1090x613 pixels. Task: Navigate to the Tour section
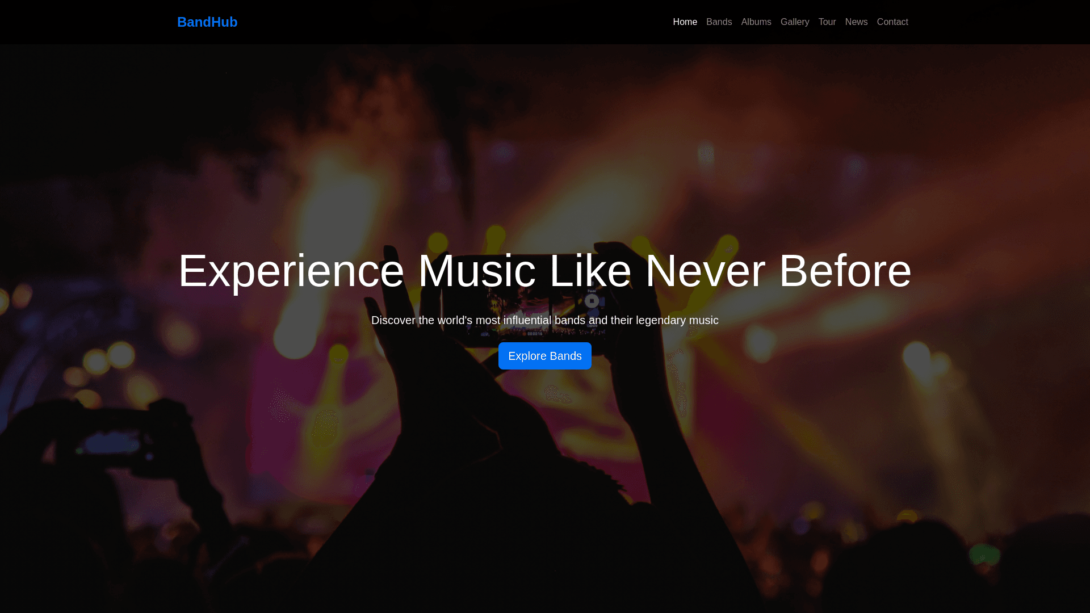827,22
